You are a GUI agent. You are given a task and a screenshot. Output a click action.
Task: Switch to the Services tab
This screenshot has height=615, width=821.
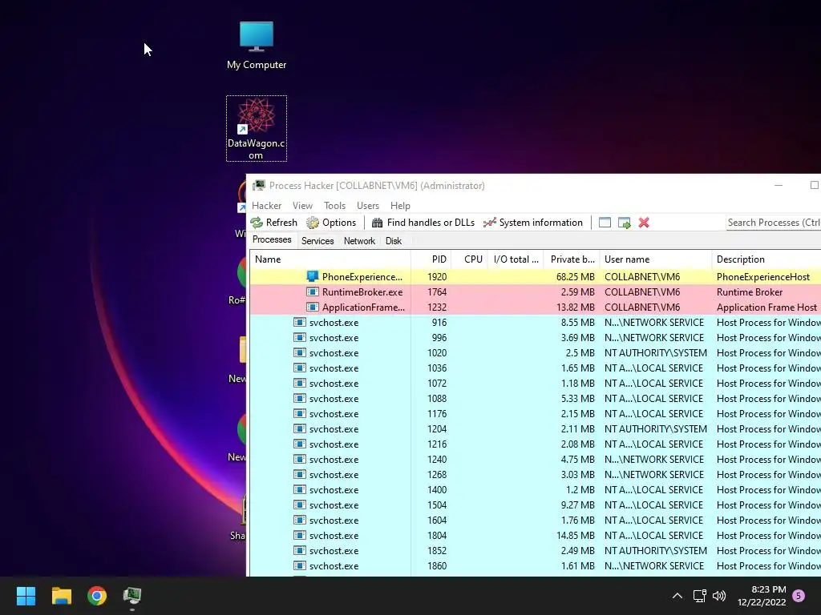(317, 241)
